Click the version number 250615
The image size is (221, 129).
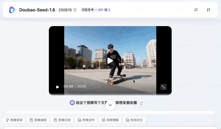[65, 10]
